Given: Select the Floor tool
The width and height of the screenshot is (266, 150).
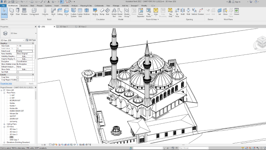Looking at the screenshot, I should 66,12.
